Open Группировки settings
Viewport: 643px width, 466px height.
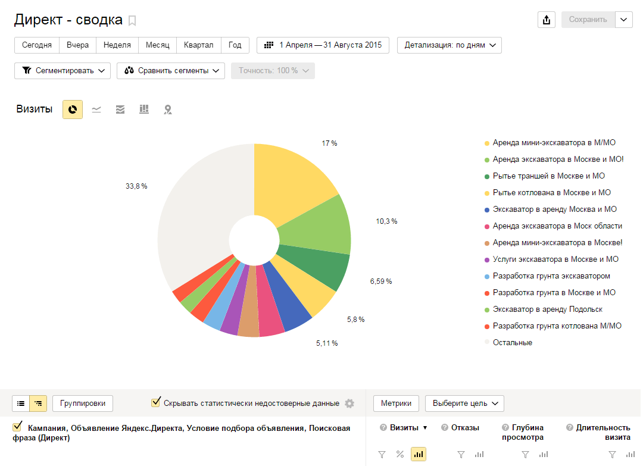[83, 404]
